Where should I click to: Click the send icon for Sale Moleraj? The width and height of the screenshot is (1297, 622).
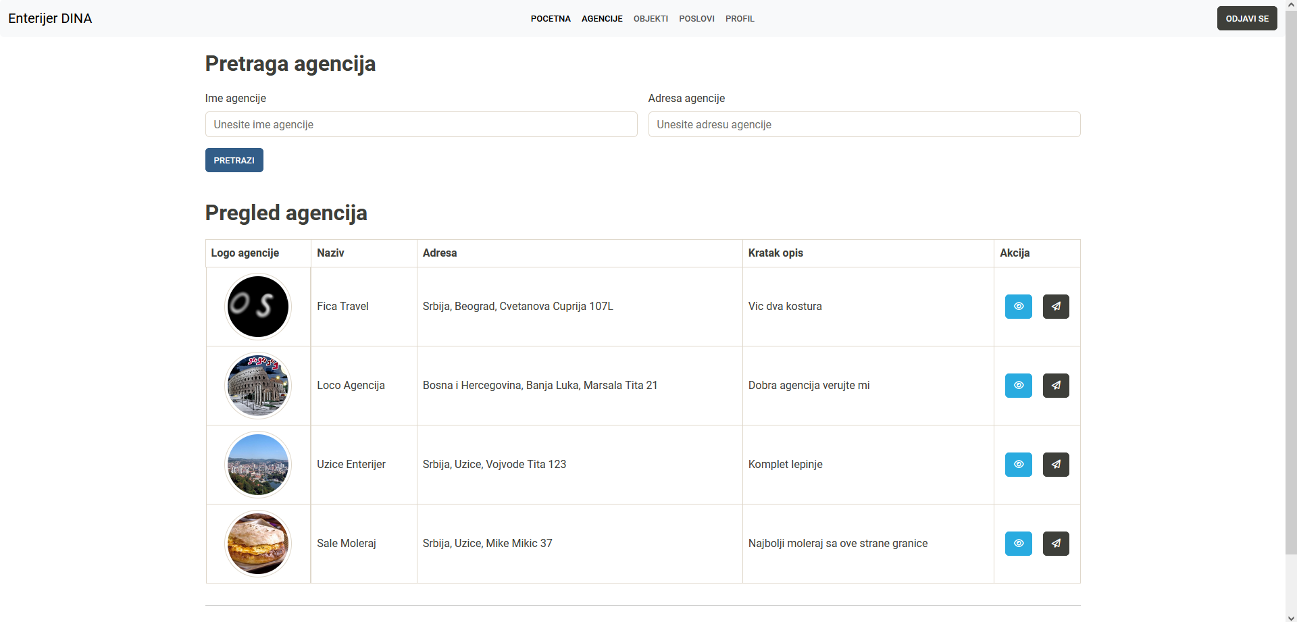click(1055, 543)
